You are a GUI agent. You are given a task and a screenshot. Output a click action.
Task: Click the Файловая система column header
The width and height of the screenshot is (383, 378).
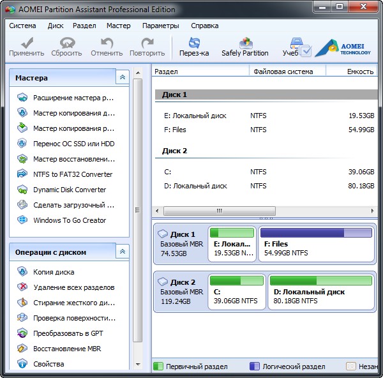click(283, 72)
